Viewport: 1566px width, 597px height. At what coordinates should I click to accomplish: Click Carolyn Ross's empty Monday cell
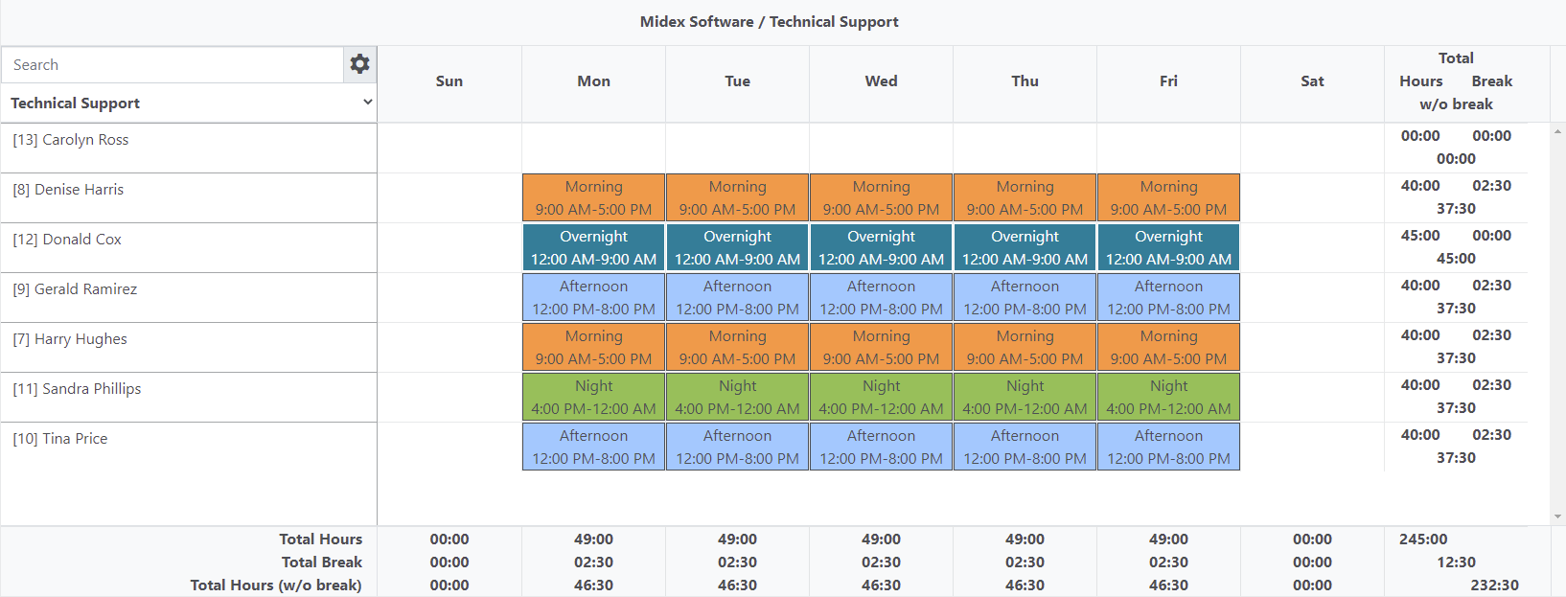[x=593, y=148]
